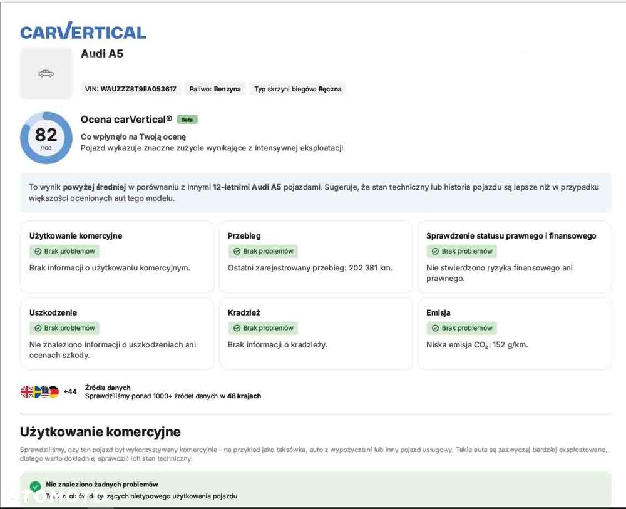Click green check icon beside 'Nie znaleziono żadnych problemów'
The height and width of the screenshot is (509, 626).
coord(35,486)
